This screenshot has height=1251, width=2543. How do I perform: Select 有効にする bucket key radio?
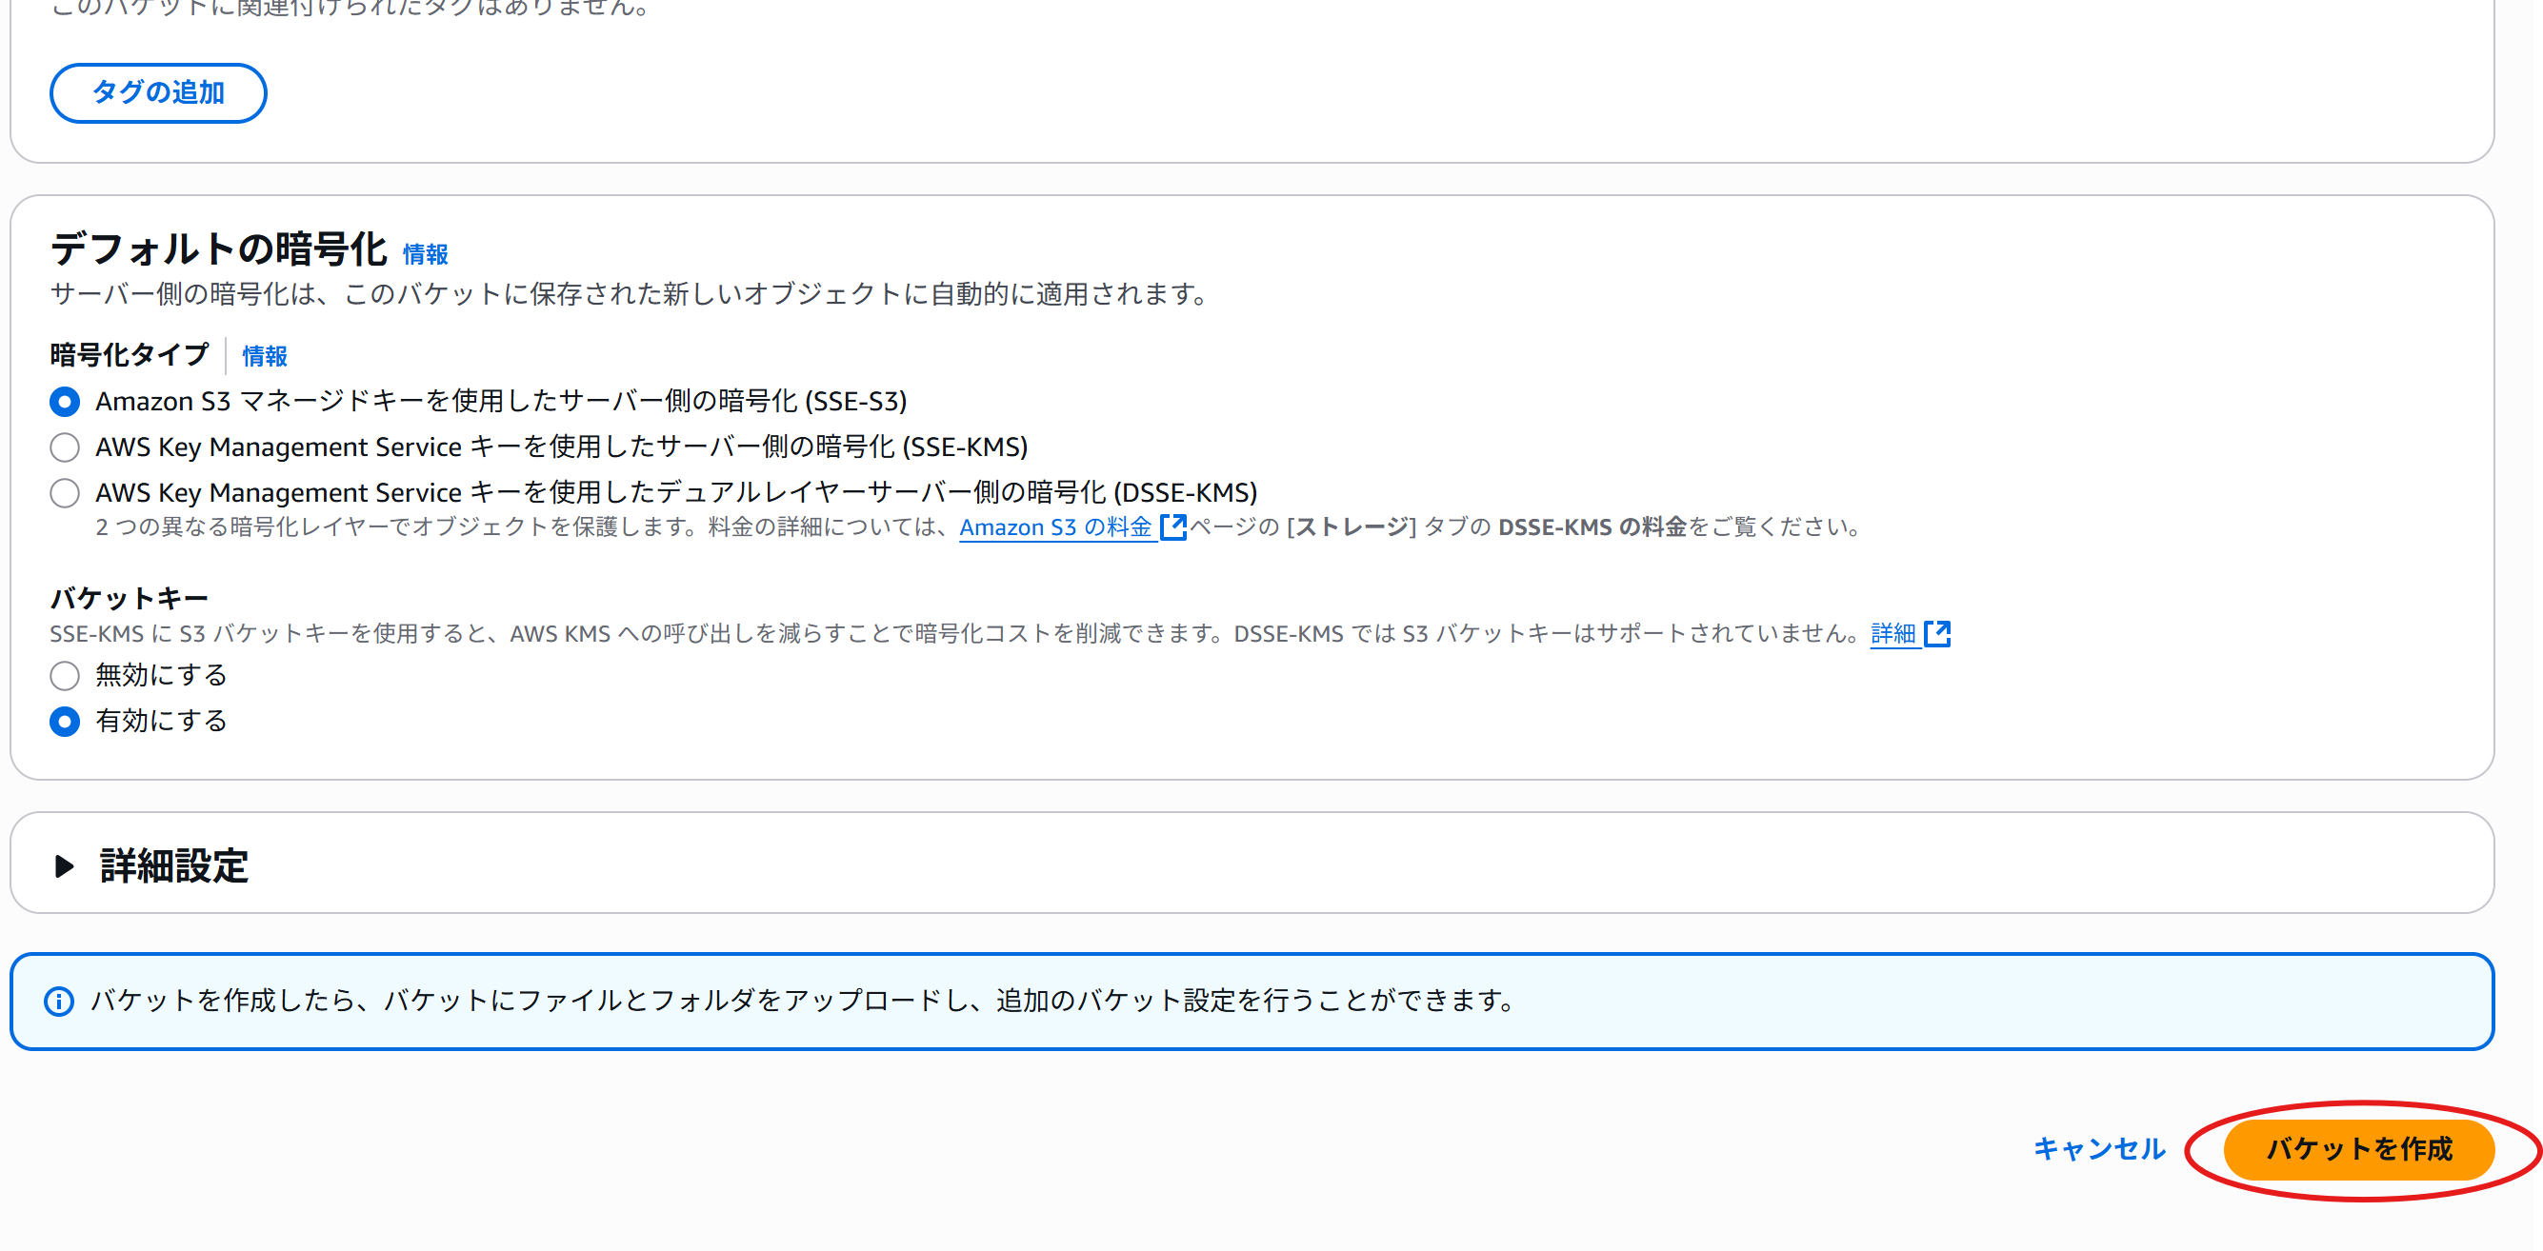pos(65,722)
